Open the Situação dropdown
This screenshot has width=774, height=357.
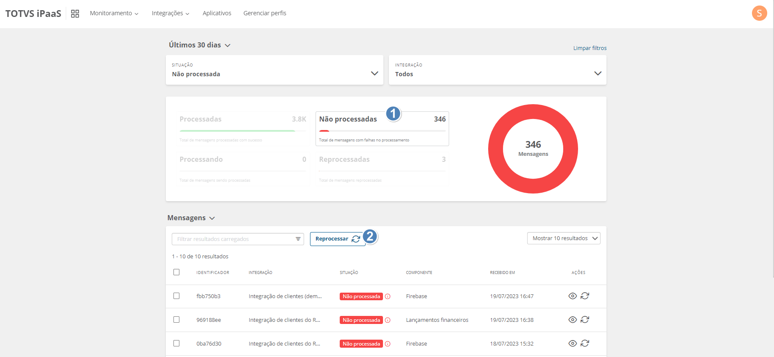[274, 70]
